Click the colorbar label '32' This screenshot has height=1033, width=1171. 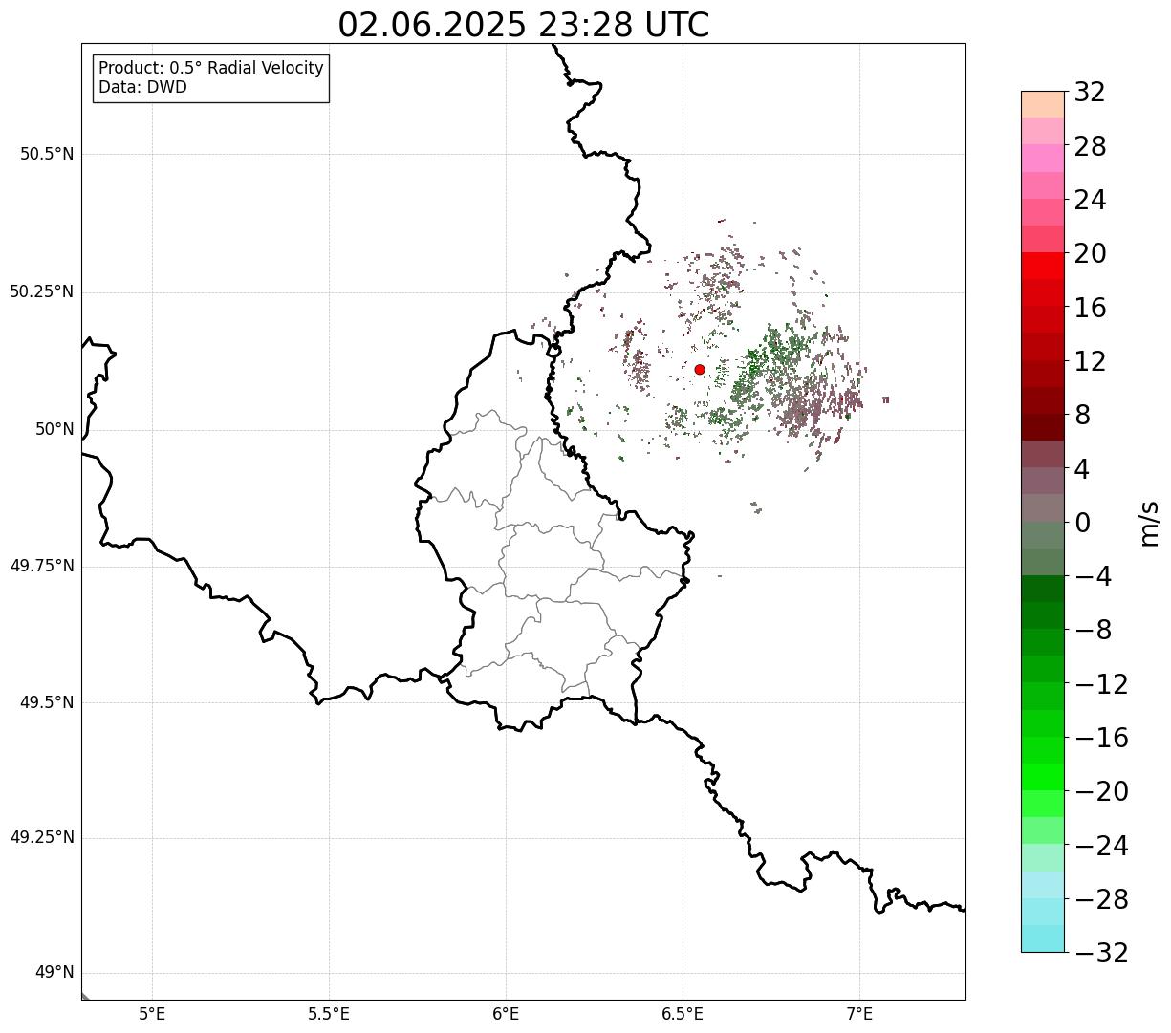(1090, 93)
